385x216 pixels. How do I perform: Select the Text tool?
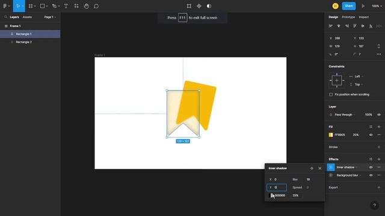66,6
